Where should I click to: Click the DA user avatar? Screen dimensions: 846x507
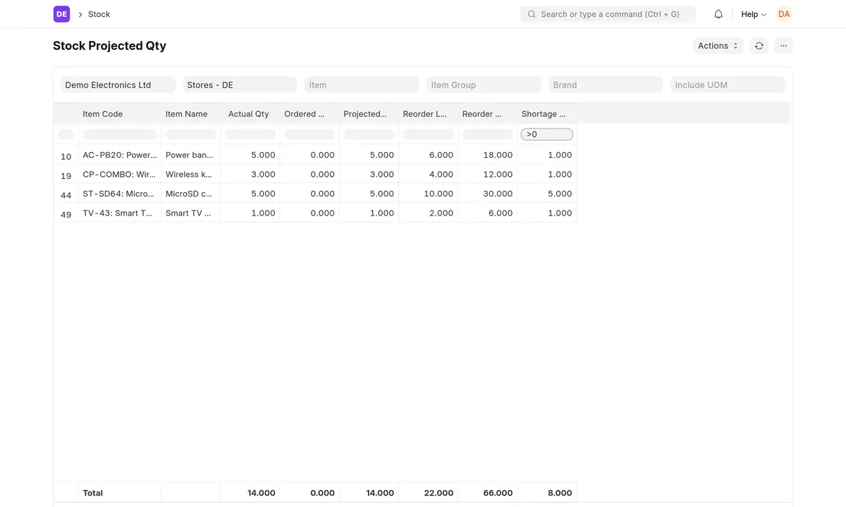point(784,14)
